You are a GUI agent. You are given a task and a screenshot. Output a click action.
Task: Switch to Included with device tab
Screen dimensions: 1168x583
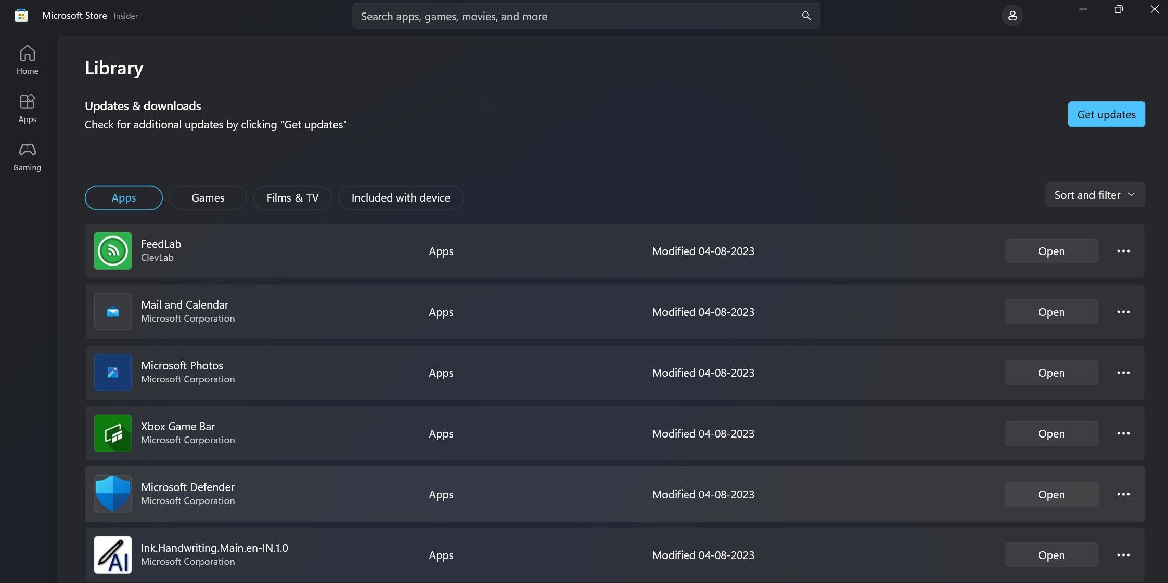click(400, 197)
